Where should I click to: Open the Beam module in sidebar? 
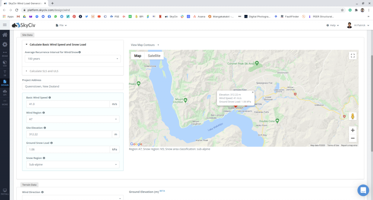click(5, 54)
